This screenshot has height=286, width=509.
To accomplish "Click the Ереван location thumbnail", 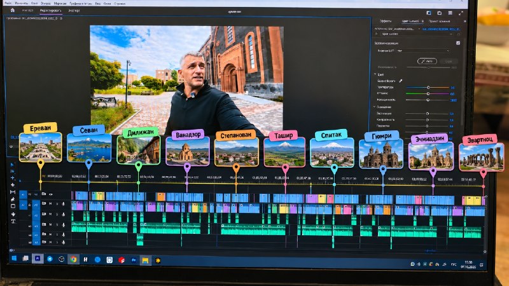I will coord(41,147).
